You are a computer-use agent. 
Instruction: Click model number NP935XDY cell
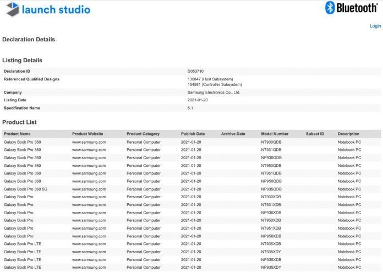tap(271, 268)
